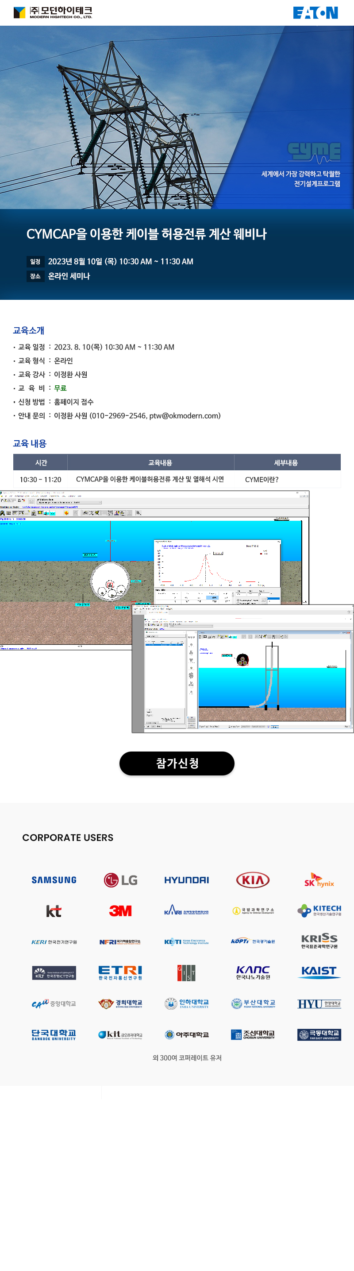Click the '일정' label badge on banner
354x1271 pixels.
(35, 261)
